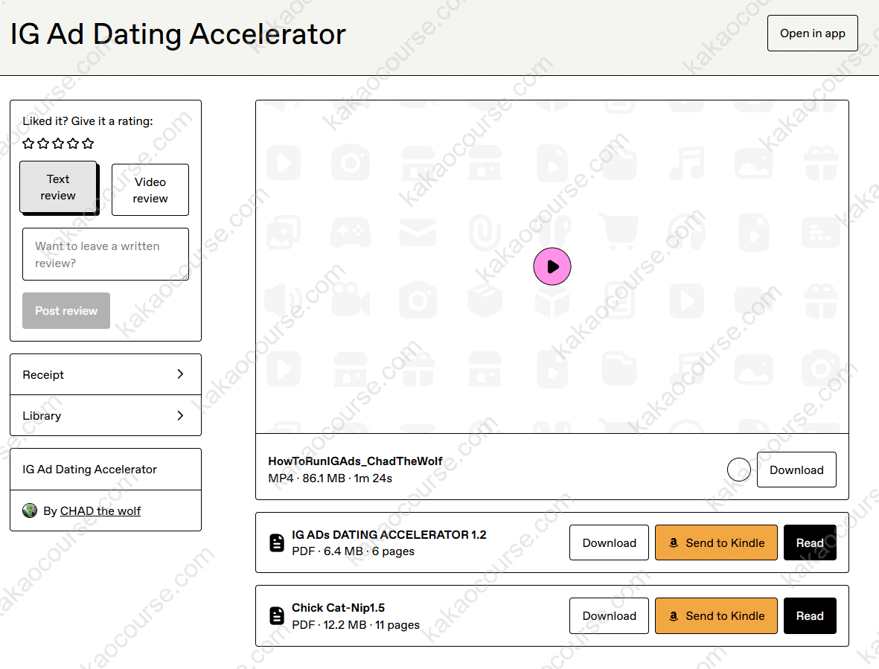Click the first rating star
The image size is (879, 669).
tap(28, 143)
